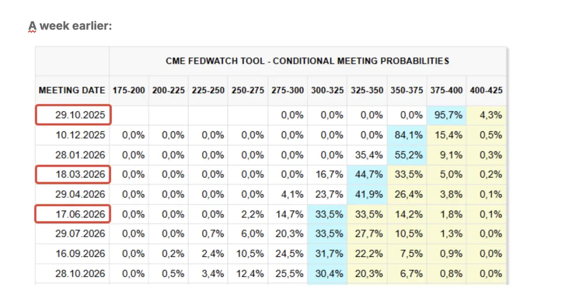
Task: Click the 44,7% cell for 18.03.2026
Action: 367,174
